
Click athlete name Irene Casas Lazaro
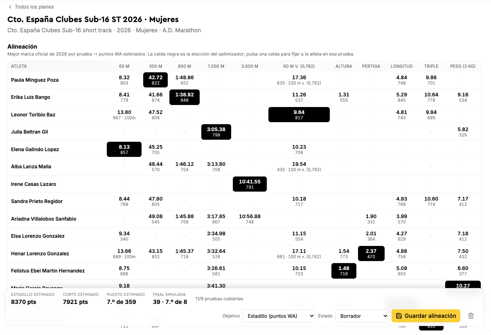(x=34, y=184)
